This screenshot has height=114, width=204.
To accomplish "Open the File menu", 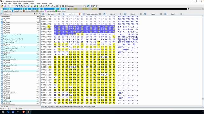I will pos(2,3).
